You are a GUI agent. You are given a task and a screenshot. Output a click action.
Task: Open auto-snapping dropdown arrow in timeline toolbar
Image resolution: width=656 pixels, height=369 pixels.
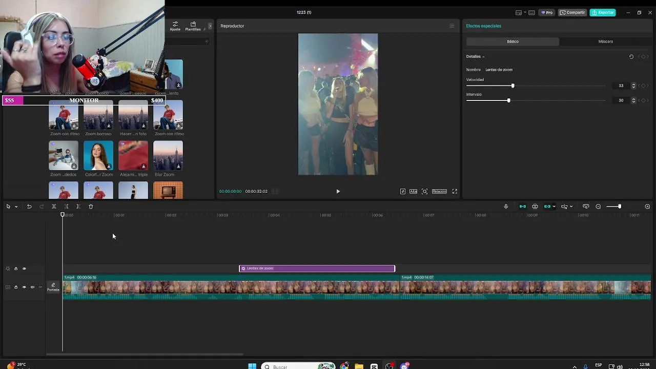pos(554,207)
